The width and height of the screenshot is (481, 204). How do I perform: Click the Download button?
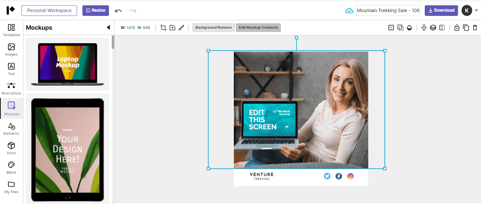point(441,10)
